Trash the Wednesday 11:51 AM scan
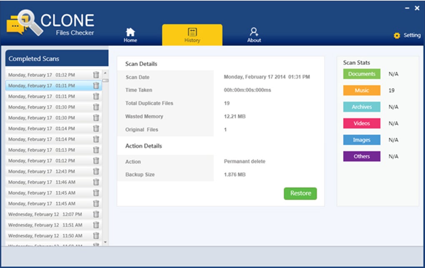This screenshot has width=425, height=268. (96, 225)
